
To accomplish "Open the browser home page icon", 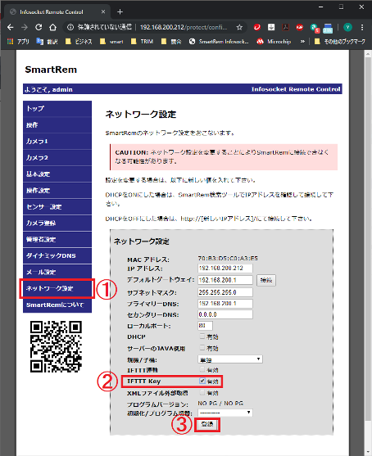I will (x=52, y=27).
